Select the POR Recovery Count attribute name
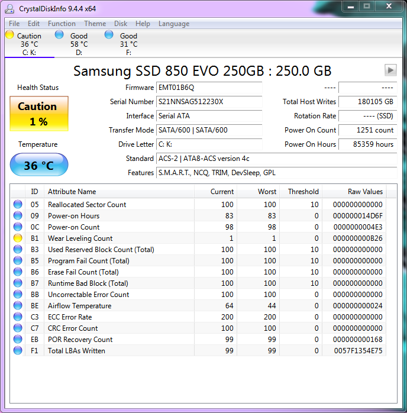The height and width of the screenshot is (413, 407). [80, 339]
